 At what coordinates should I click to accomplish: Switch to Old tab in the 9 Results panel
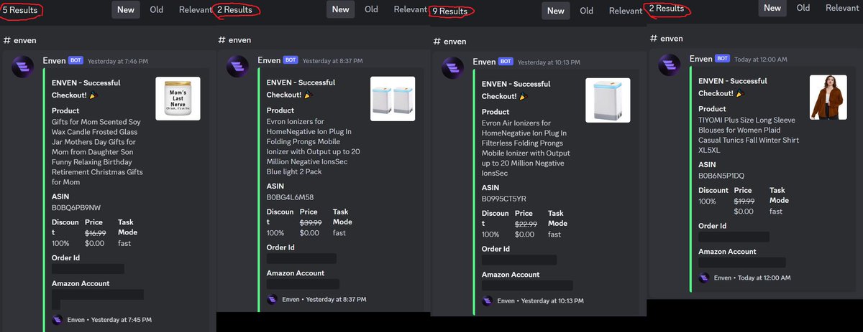(586, 11)
